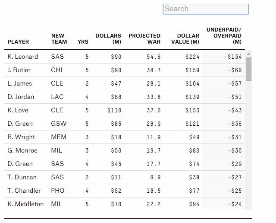Sort by NEW TEAM column header

[59, 39]
